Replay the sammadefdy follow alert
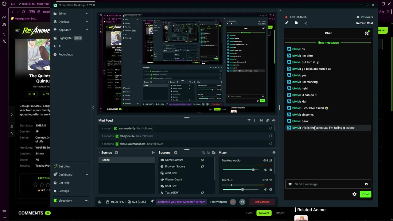 270,128
